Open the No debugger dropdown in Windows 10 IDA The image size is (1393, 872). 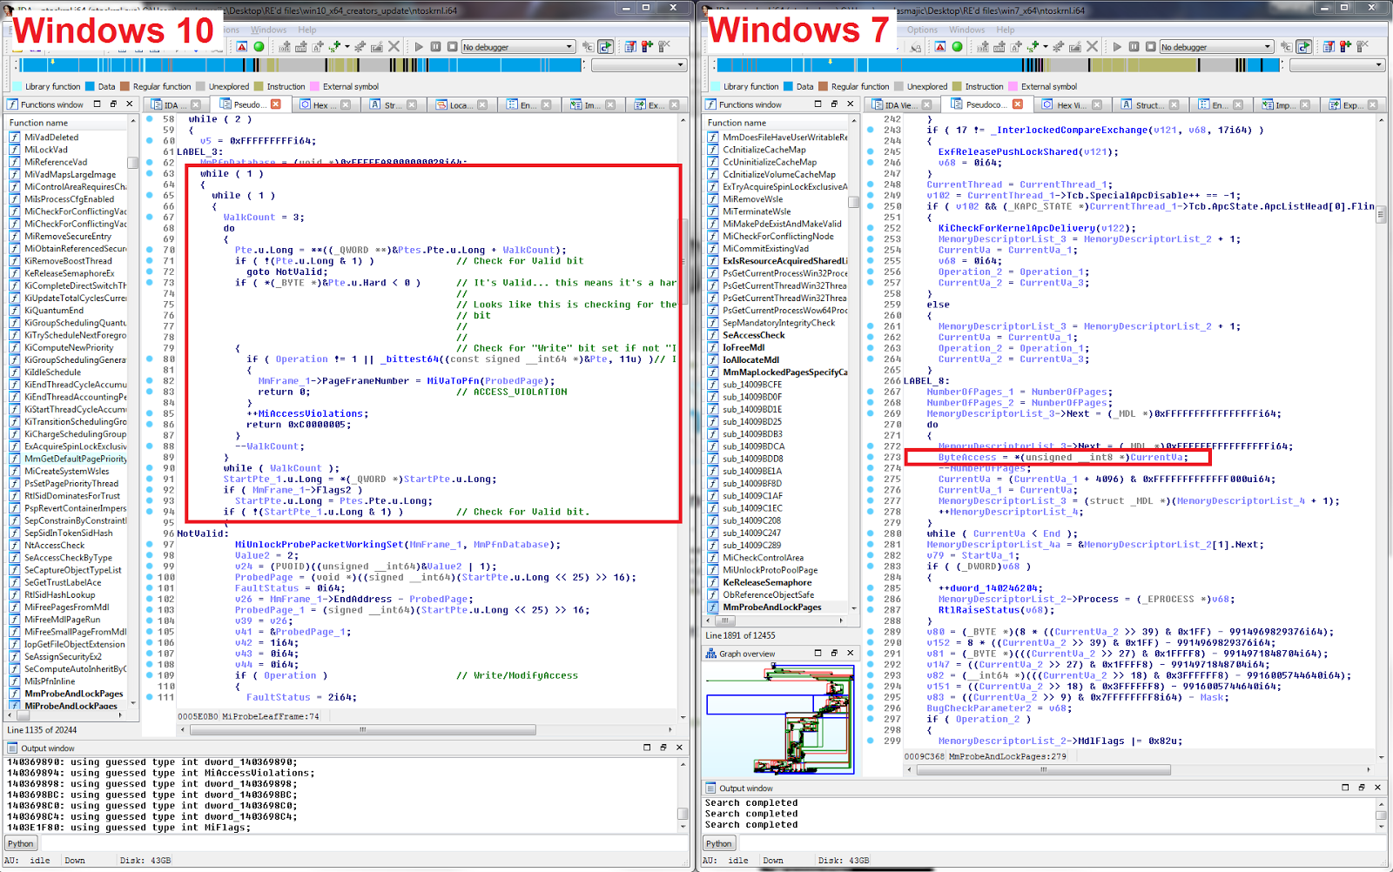[518, 47]
